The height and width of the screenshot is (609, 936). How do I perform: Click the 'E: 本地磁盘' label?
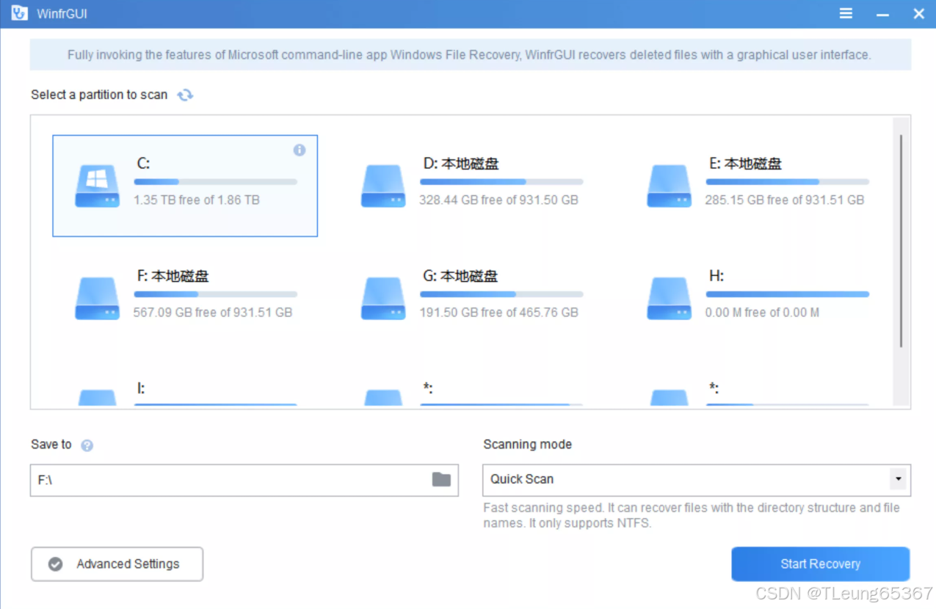click(x=745, y=164)
